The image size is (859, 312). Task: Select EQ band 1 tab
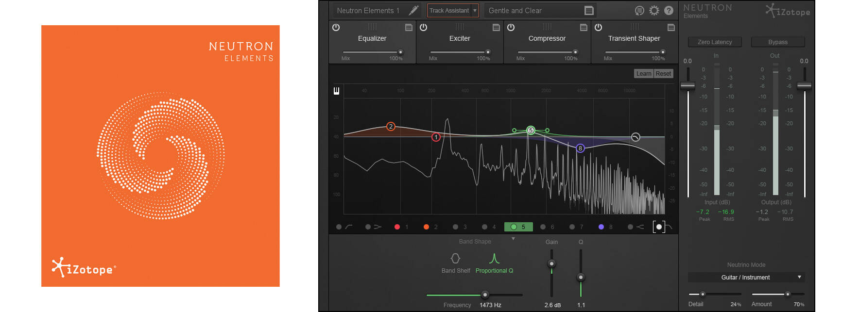coord(402,227)
